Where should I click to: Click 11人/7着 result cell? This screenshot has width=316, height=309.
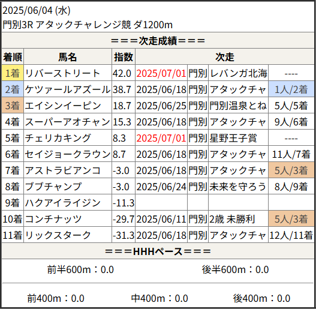click(x=291, y=154)
